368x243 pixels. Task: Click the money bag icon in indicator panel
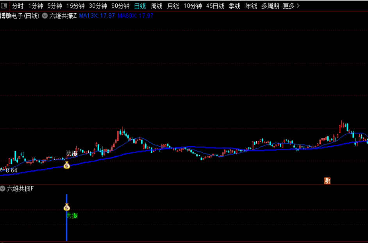(67, 207)
